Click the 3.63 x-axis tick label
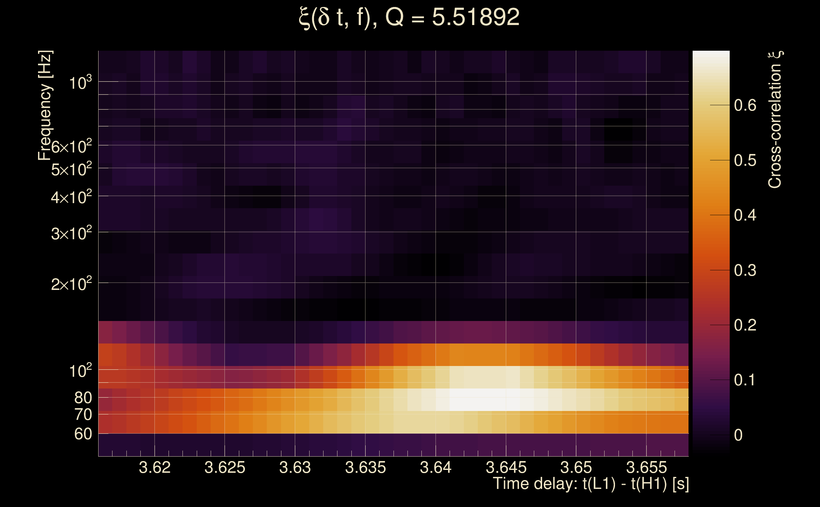The width and height of the screenshot is (820, 507). coord(295,467)
